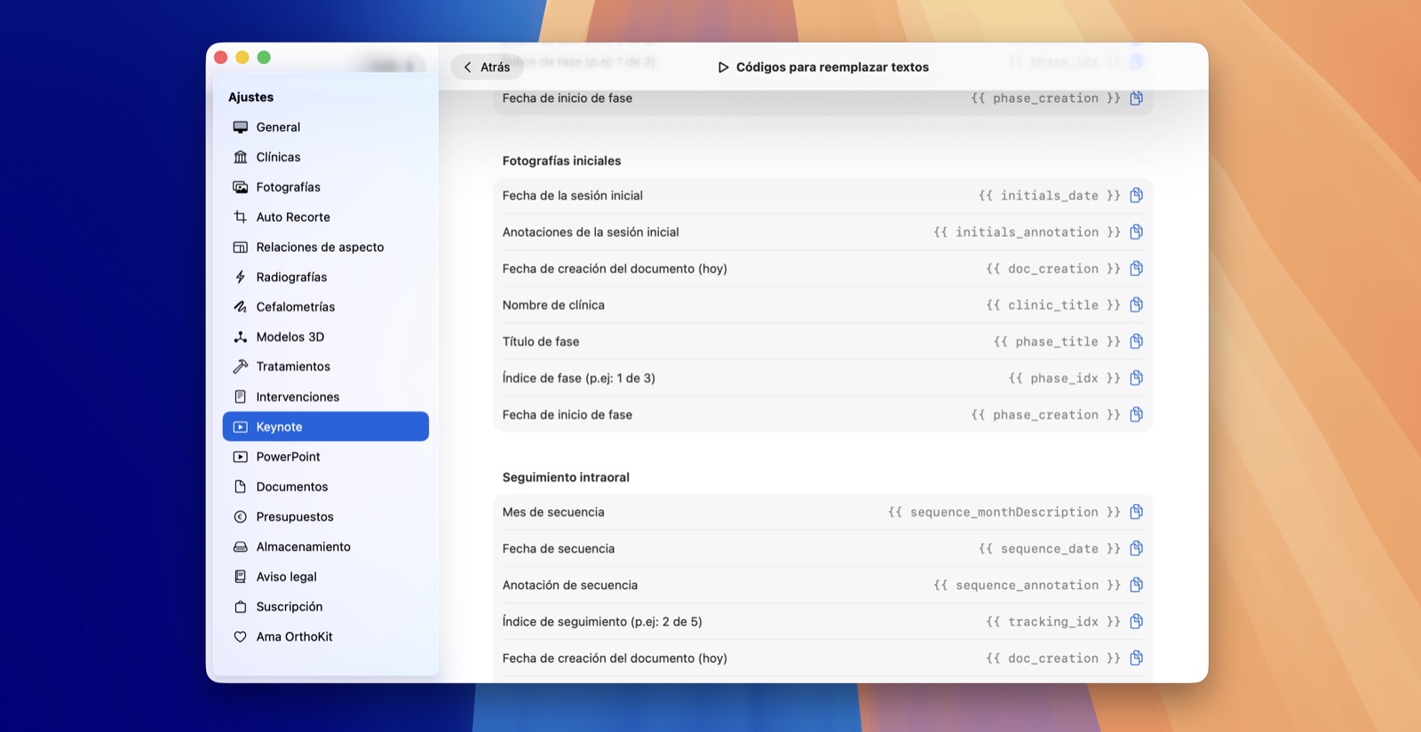Click the "Códigos para reemplazar textos" title
1421x732 pixels.
click(x=832, y=67)
